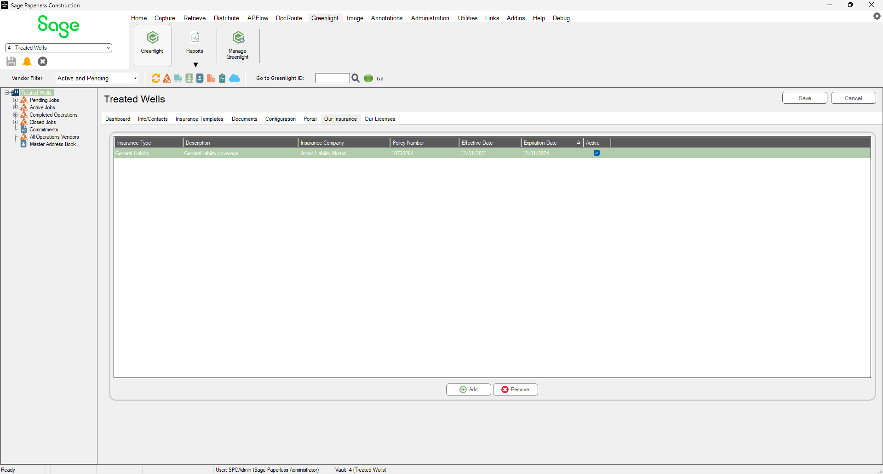Viewport: 883px width, 474px height.
Task: Click the green Go ball icon
Action: 368,79
